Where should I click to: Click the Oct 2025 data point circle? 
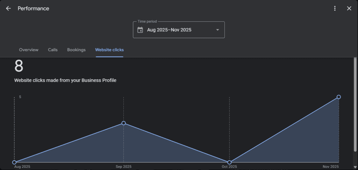[229, 162]
